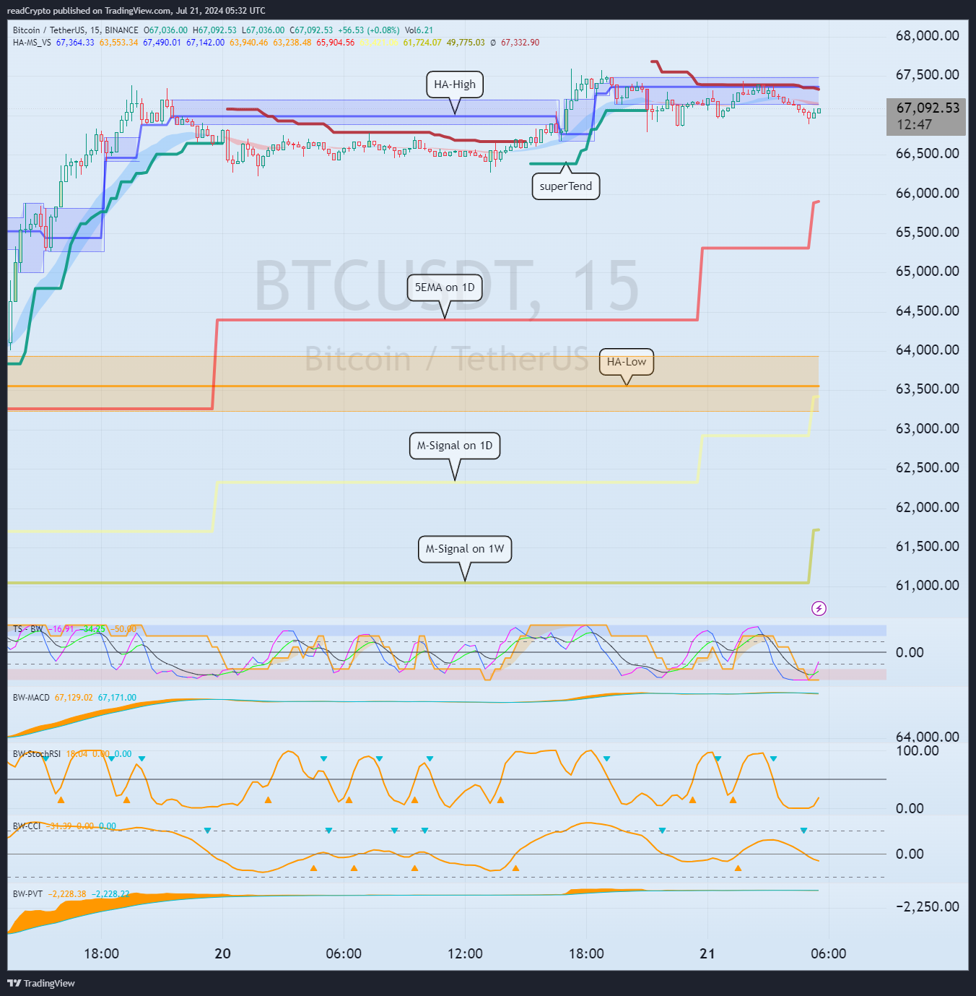Click the BW-StochRSI indicator legend name
Image resolution: width=976 pixels, height=996 pixels.
tap(37, 754)
